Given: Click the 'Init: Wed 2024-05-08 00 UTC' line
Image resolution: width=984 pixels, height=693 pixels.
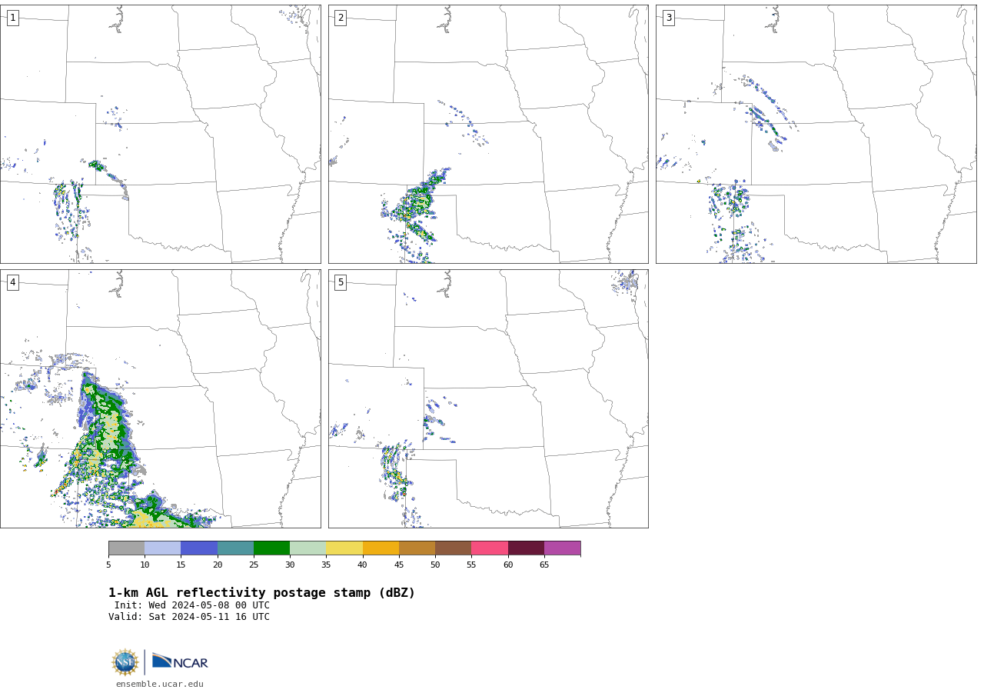Looking at the screenshot, I should coord(192,605).
